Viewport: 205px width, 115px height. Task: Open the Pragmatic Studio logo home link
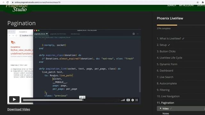coord(17,8)
